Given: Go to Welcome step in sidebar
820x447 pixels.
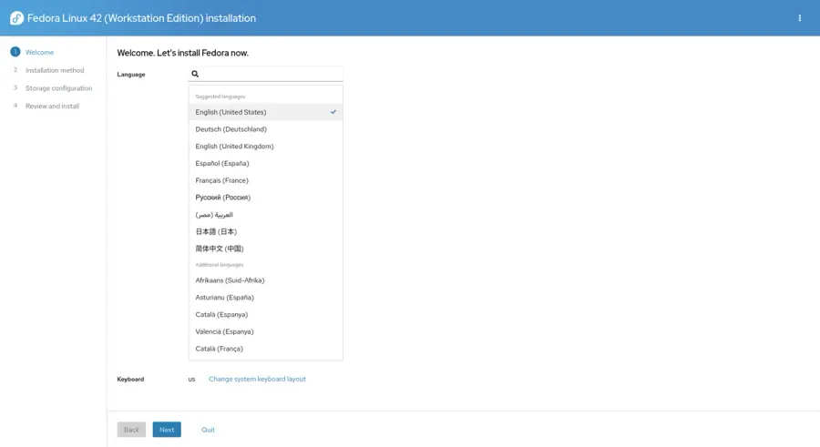Looking at the screenshot, I should click(40, 52).
